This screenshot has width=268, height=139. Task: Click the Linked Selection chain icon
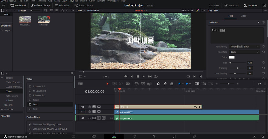165,84
